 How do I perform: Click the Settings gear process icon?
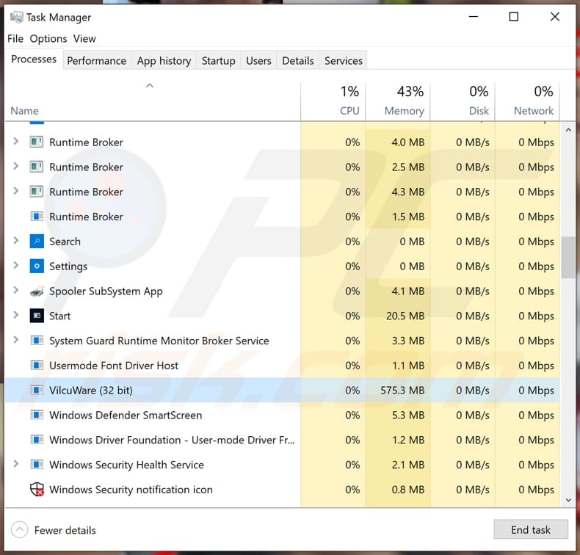(x=37, y=266)
